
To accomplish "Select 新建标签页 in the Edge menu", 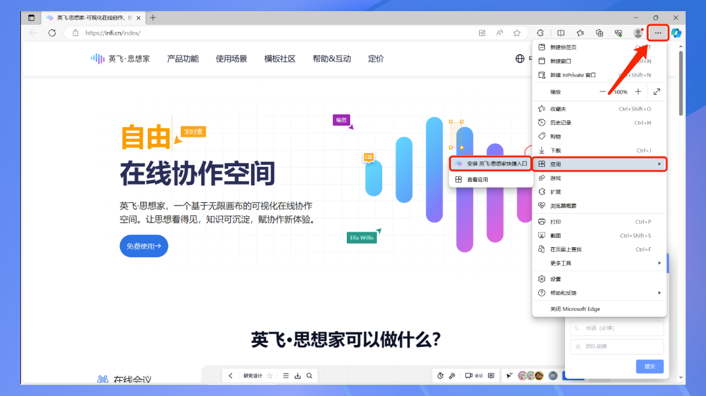I will (599, 47).
